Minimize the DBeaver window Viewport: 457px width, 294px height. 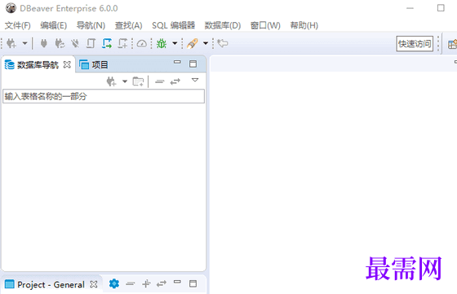pos(410,8)
